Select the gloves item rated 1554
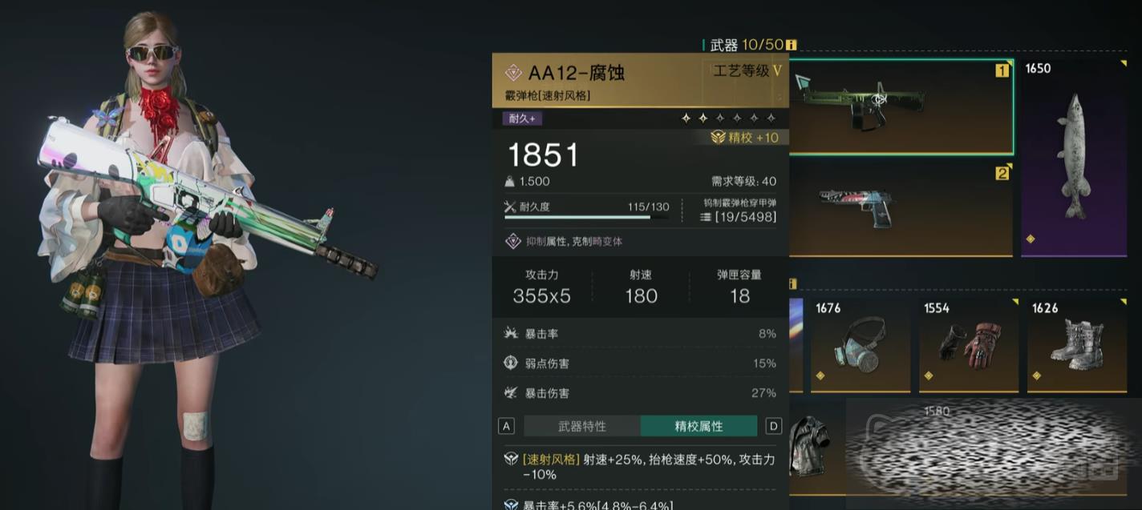 [x=968, y=345]
